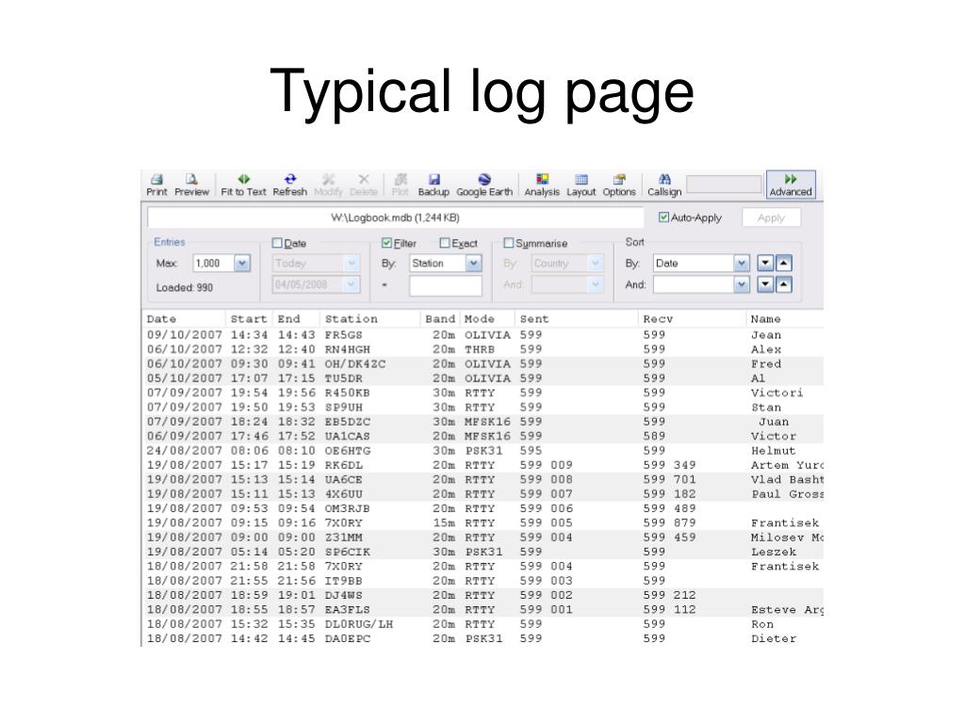Open the Layout tool

pos(581,185)
